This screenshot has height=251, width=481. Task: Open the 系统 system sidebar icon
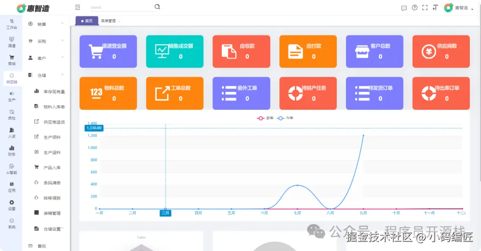[x=12, y=223]
